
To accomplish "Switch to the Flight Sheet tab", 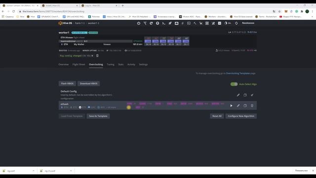I will 79,64.
